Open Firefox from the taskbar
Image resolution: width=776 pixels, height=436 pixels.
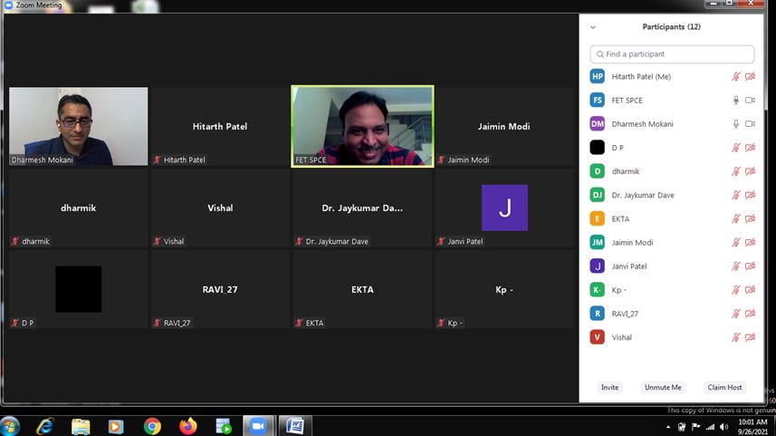(x=187, y=425)
